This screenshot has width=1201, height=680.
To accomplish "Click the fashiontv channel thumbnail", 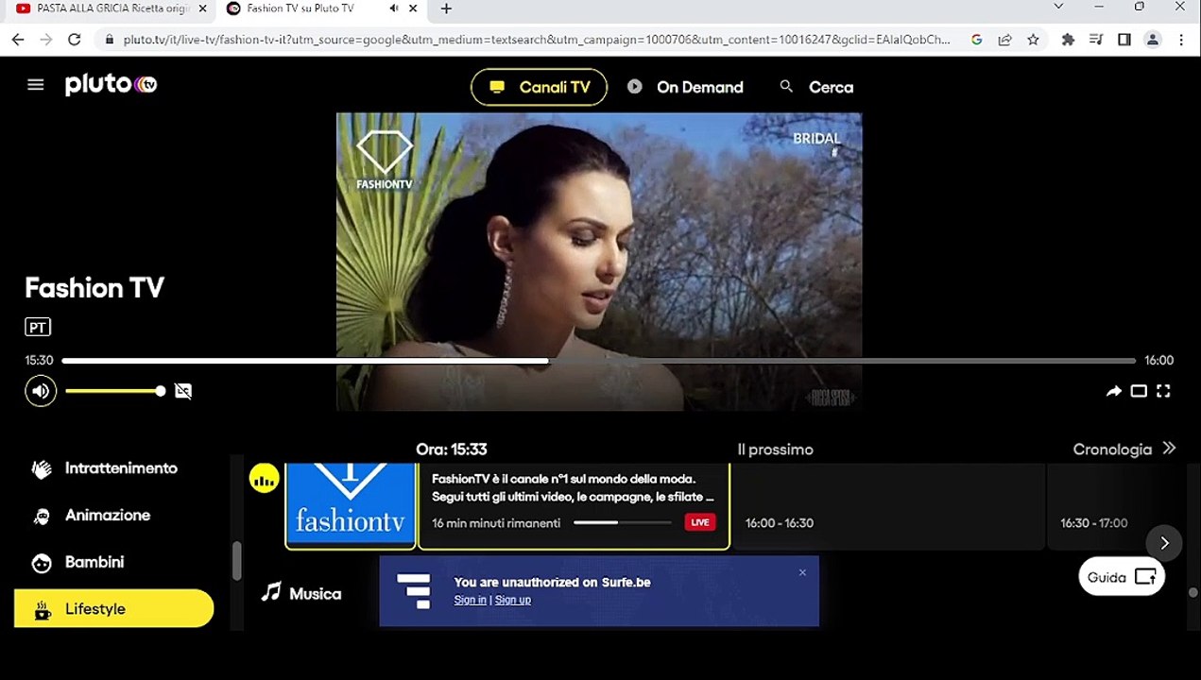I will click(351, 505).
